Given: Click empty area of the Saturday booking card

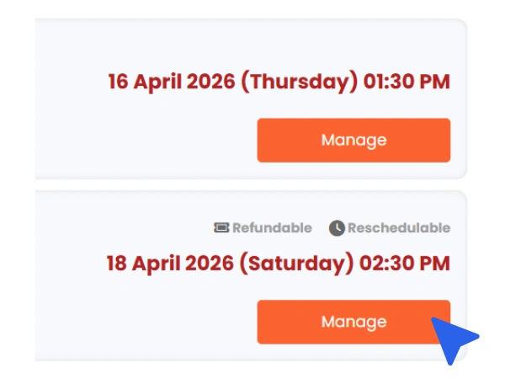Looking at the screenshot, I should point(143,320).
